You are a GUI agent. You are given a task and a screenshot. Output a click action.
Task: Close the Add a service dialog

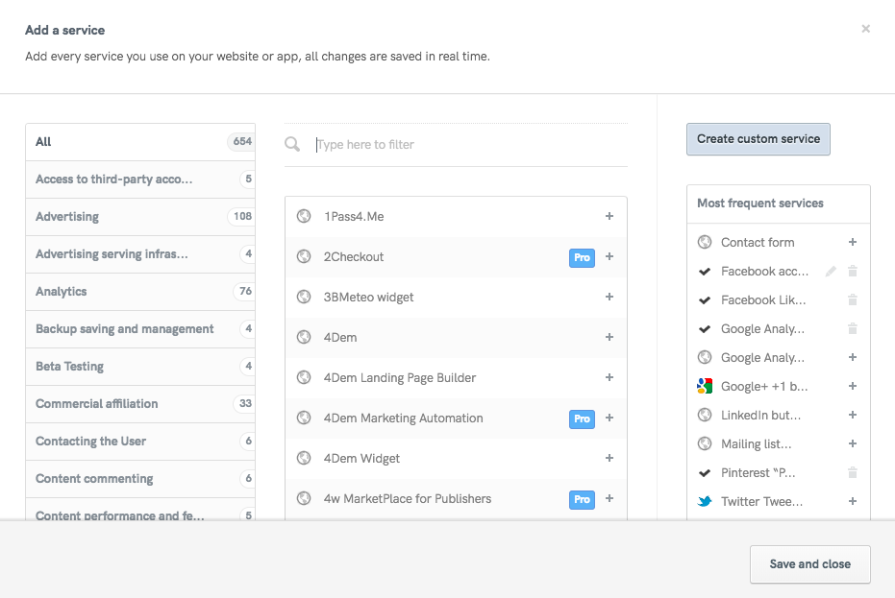pos(866,29)
